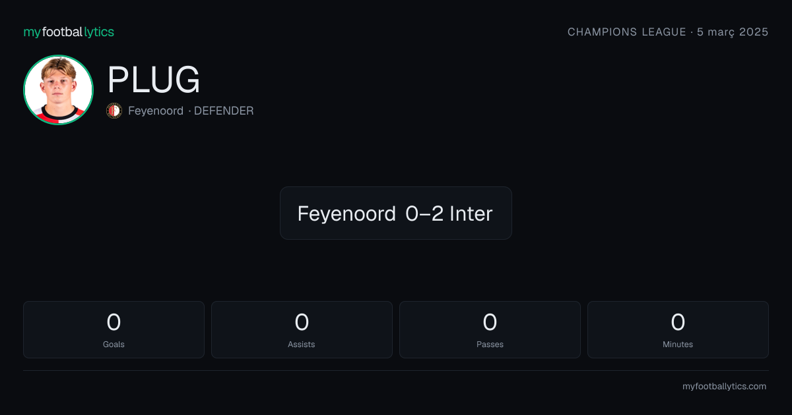Screen dimensions: 792x415
Task: Click the myfootballytics logo
Action: (x=69, y=32)
